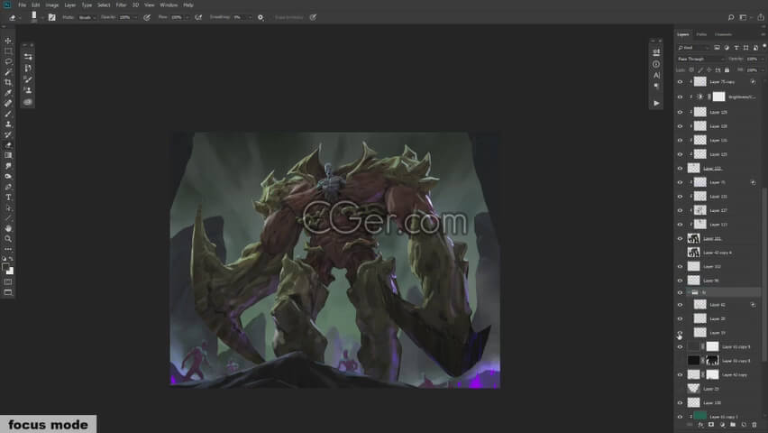Screen dimensions: 768x433
Task: Open the eraser Mode dropdown
Action: pyautogui.click(x=87, y=17)
